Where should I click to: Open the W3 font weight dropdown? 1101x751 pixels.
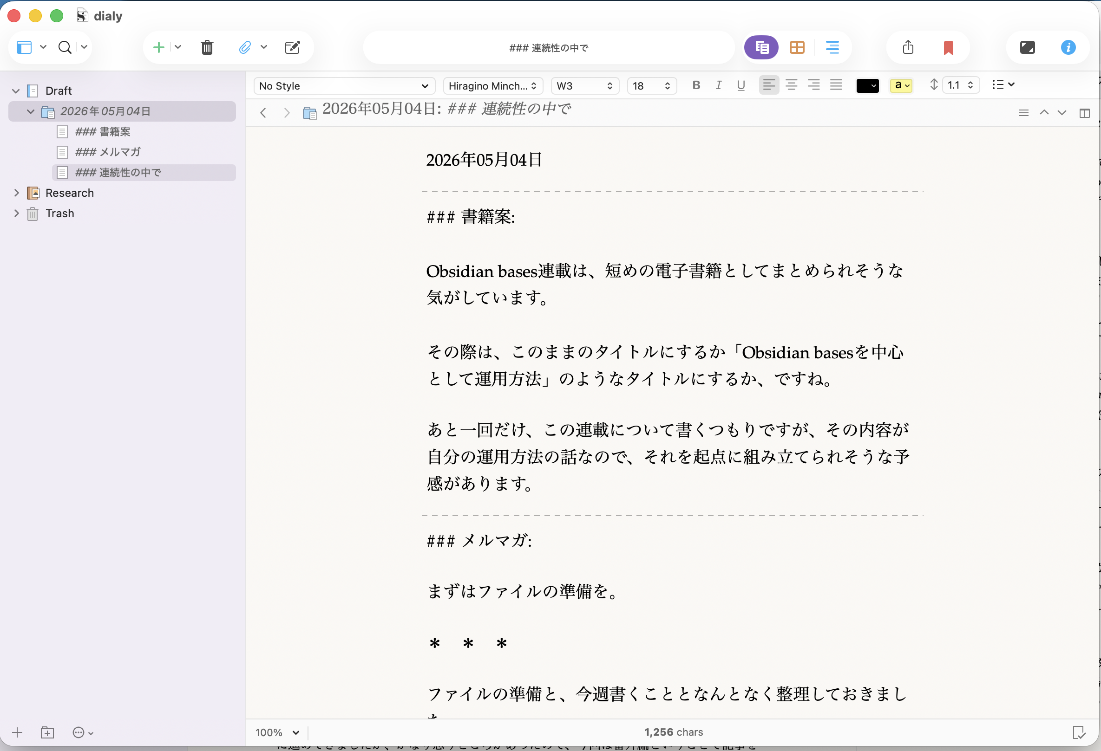[585, 86]
